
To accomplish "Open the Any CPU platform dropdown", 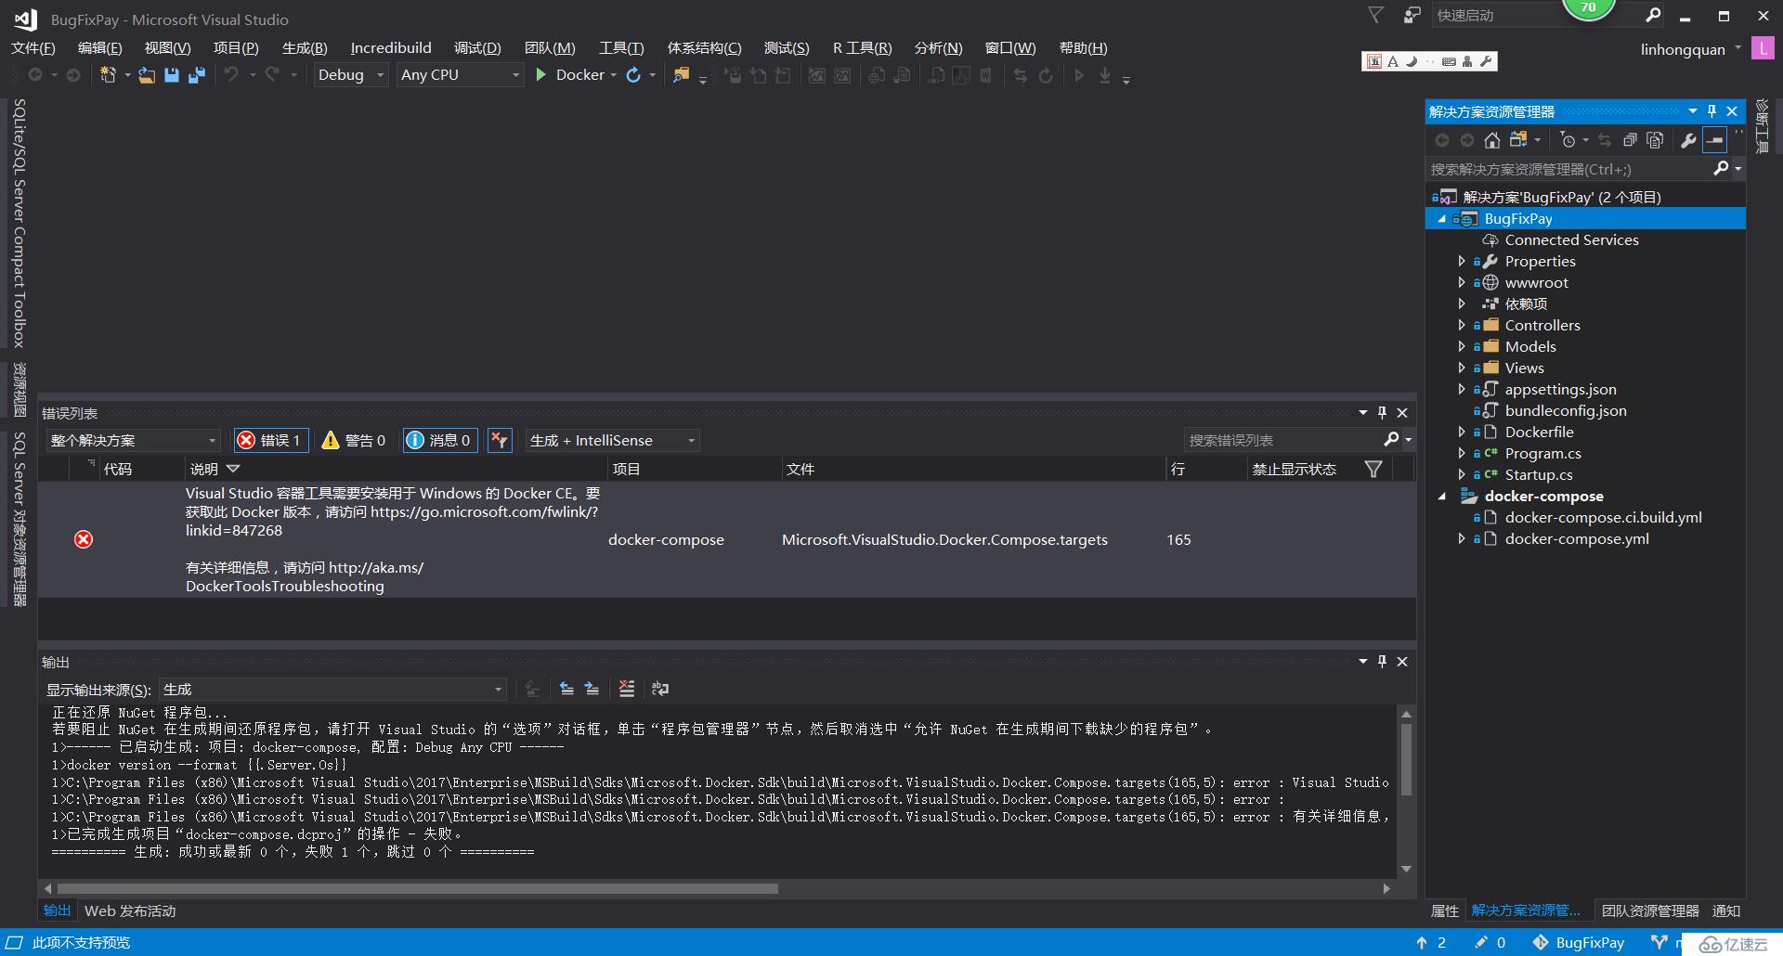I will 460,75.
